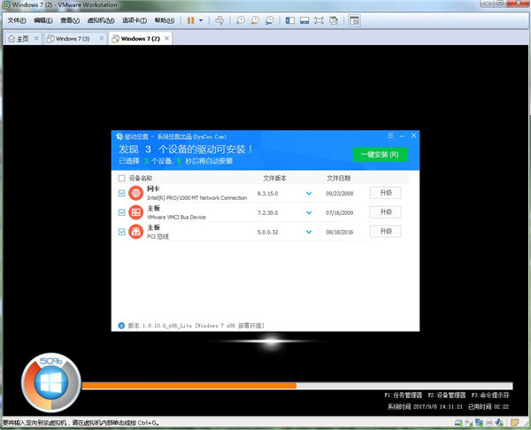The height and width of the screenshot is (430, 531).
Task: Click the blue version info icon at dialog bottom
Action: [x=121, y=326]
